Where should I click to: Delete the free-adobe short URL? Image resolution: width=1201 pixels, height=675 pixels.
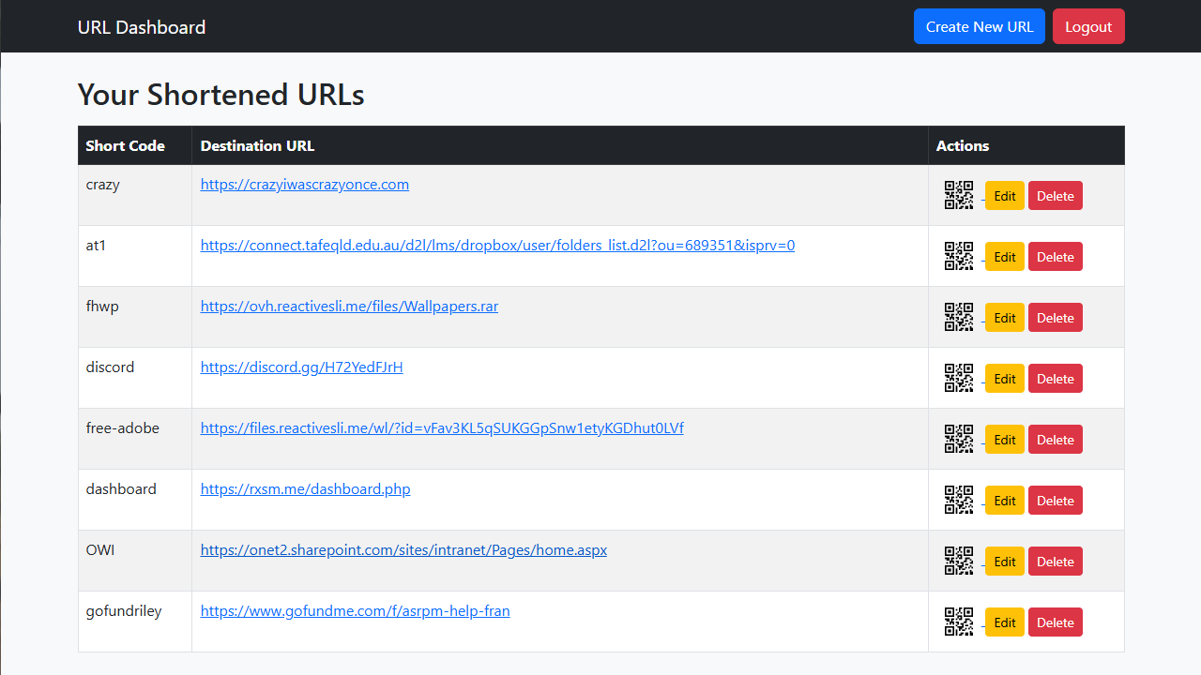coord(1056,440)
